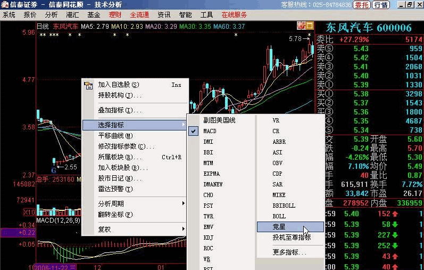Viewport: 424px width, 270px height.
Task: Click the app icon in title bar
Action: 5,5
